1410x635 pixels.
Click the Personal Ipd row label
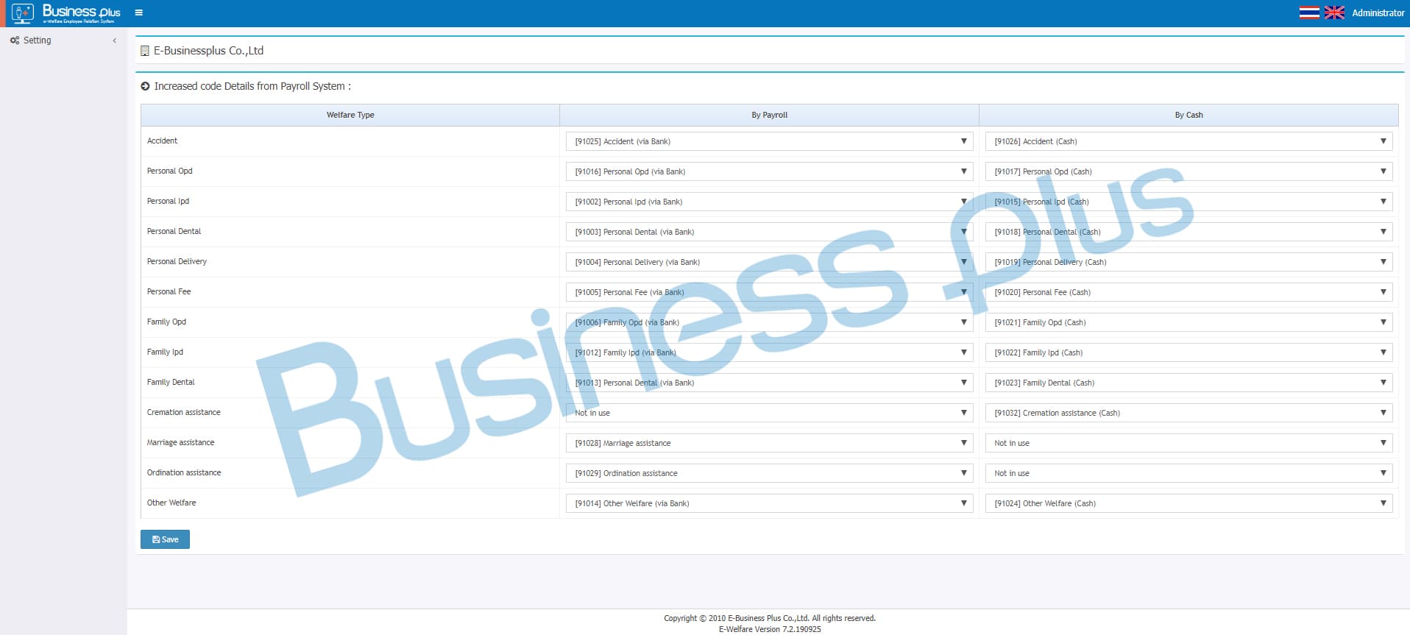[168, 201]
